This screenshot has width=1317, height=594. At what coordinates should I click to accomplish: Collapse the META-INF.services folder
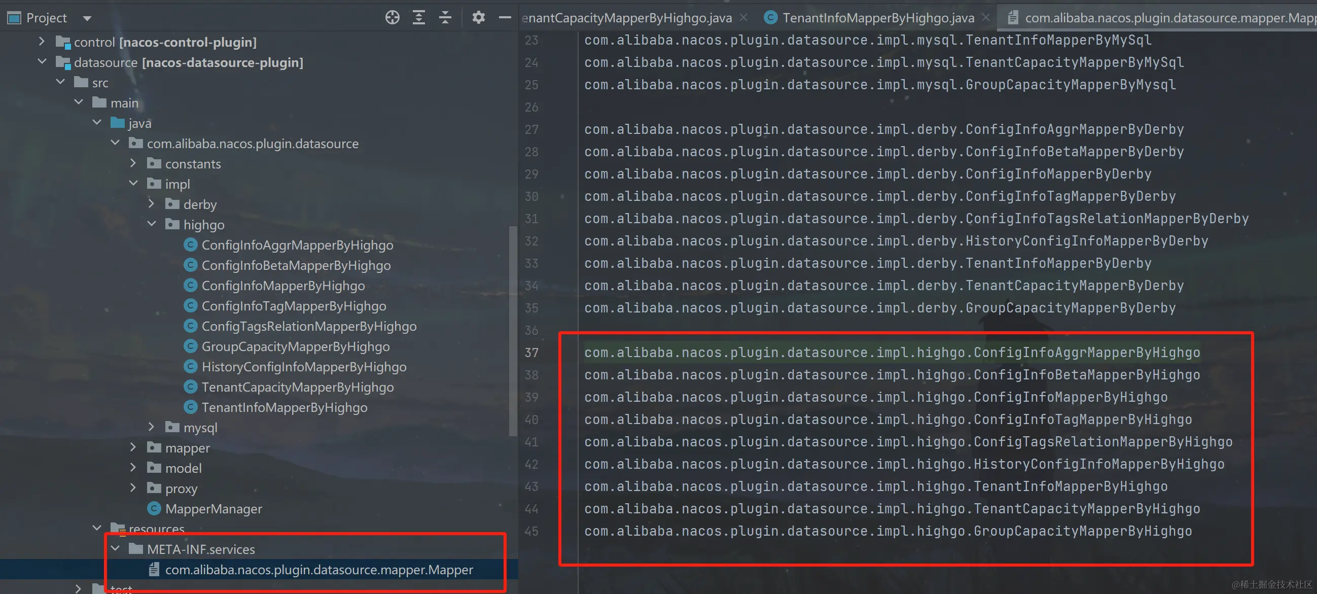[x=116, y=548]
